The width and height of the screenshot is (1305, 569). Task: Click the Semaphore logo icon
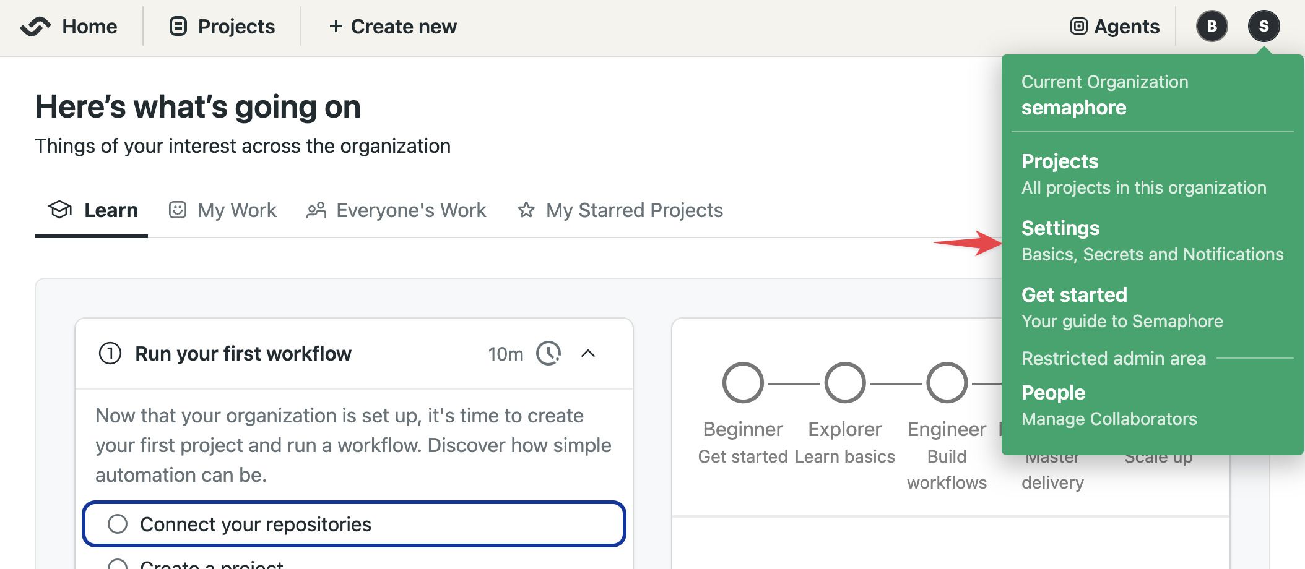35,27
